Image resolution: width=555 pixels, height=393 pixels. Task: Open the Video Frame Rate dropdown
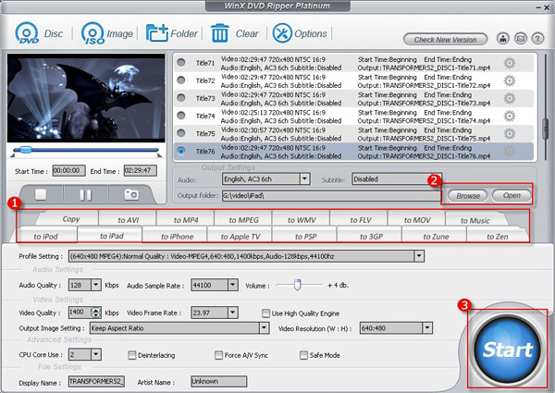(x=232, y=313)
